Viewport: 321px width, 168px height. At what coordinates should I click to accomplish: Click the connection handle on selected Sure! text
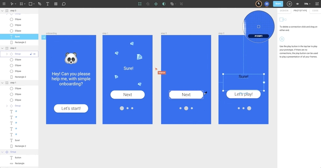click(264, 82)
